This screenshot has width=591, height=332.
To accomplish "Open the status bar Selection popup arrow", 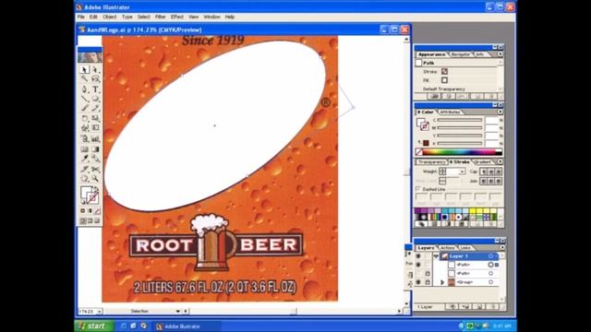I will tap(178, 312).
